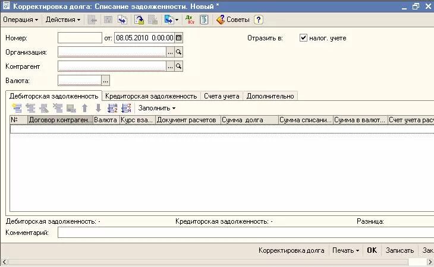Click the Договор контрагента column header
Viewport: 434px width, 267px height.
point(60,120)
